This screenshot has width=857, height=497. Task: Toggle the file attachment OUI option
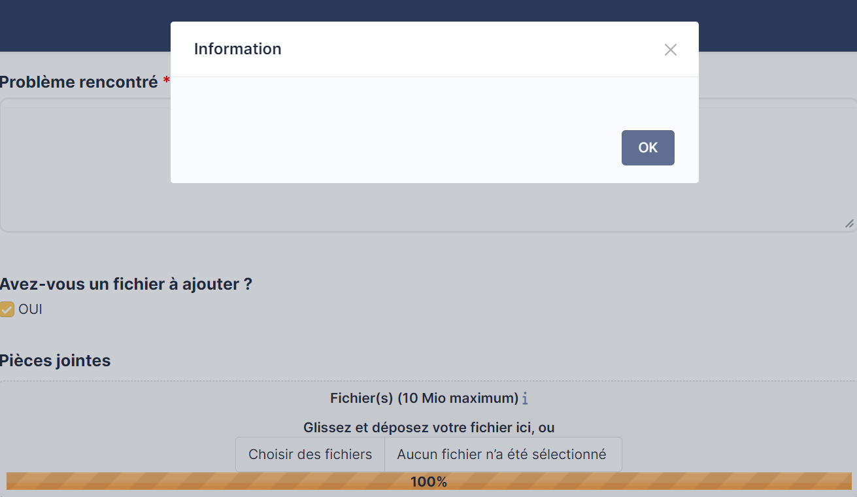pyautogui.click(x=7, y=309)
